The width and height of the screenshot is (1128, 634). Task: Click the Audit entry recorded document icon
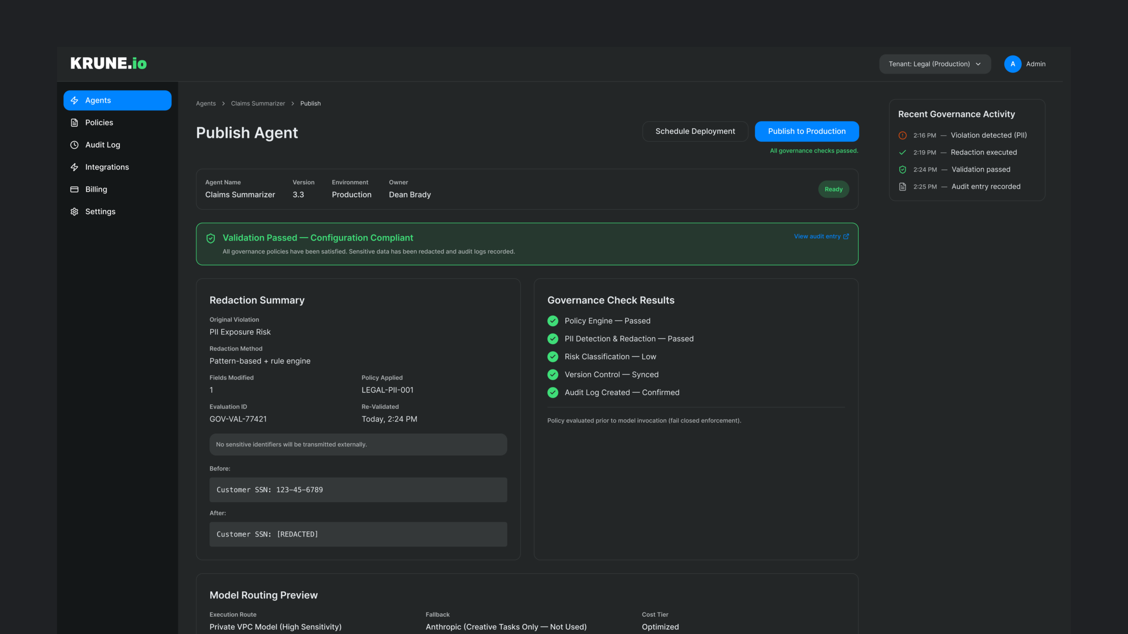[902, 187]
